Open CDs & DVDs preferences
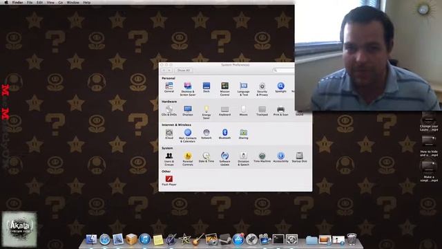 169,111
